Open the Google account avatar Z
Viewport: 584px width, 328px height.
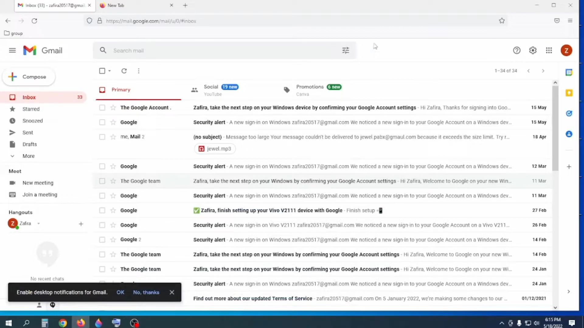pos(566,50)
